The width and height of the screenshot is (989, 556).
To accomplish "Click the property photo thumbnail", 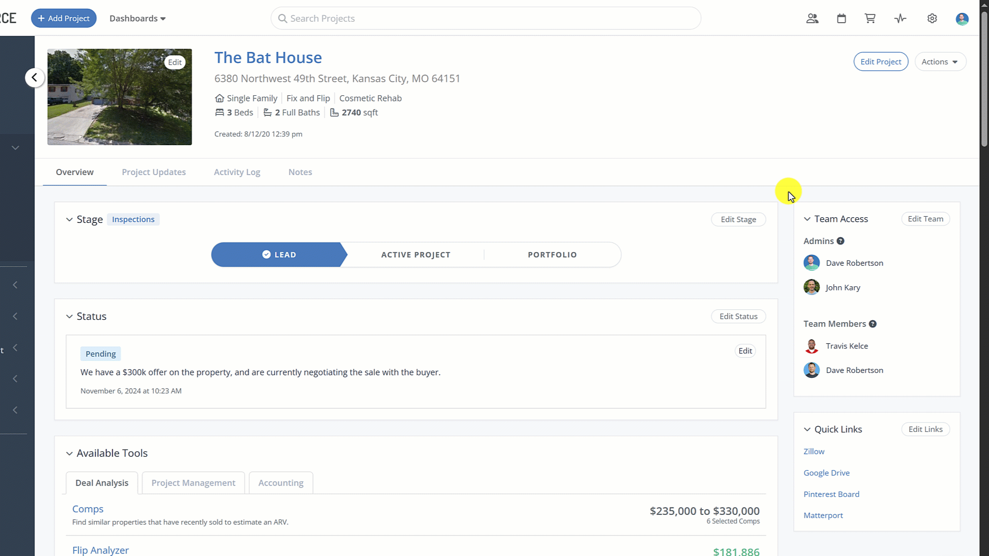I will (120, 97).
